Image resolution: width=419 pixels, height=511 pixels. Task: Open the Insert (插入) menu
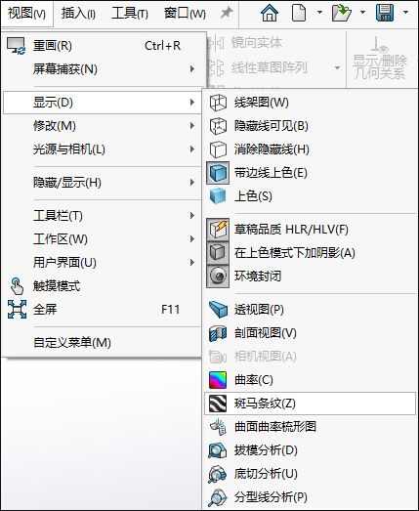(78, 14)
